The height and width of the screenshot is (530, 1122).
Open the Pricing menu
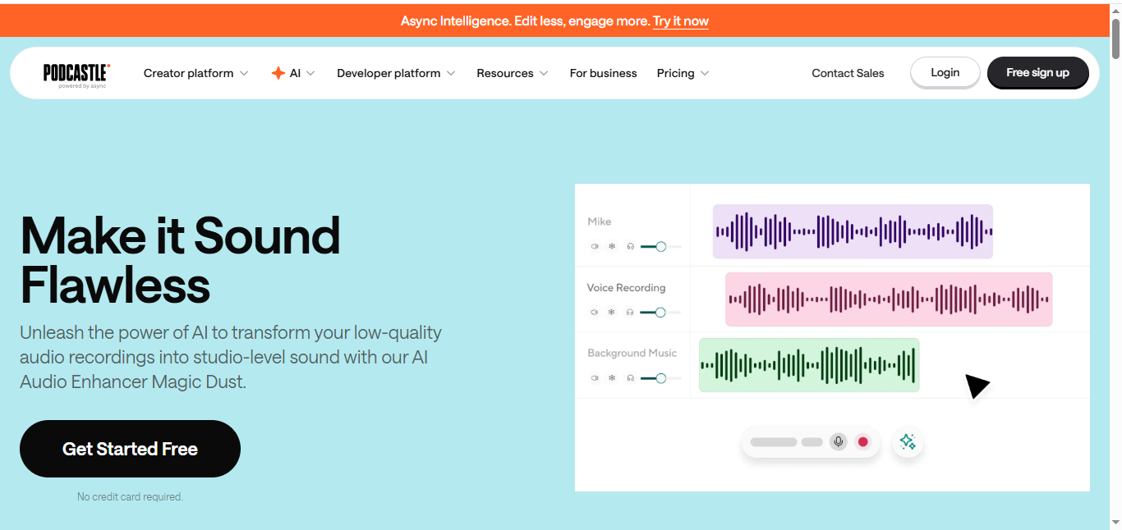coord(683,73)
